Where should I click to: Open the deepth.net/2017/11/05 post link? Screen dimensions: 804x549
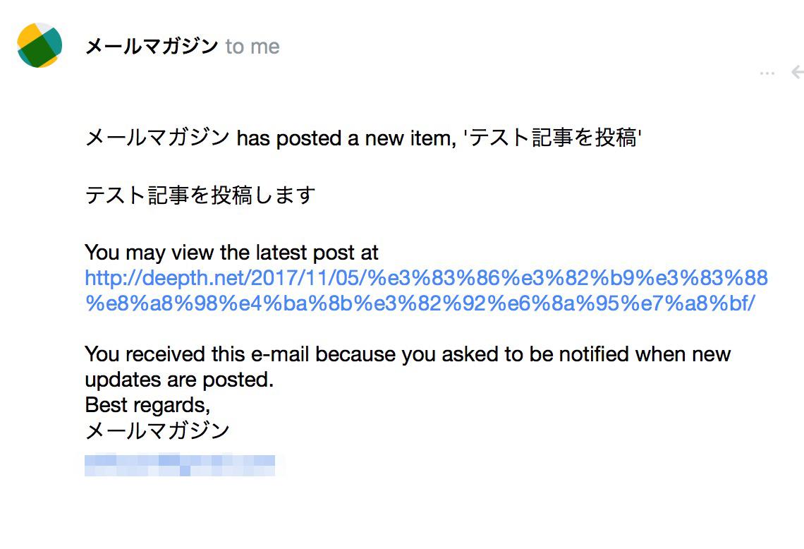point(426,278)
